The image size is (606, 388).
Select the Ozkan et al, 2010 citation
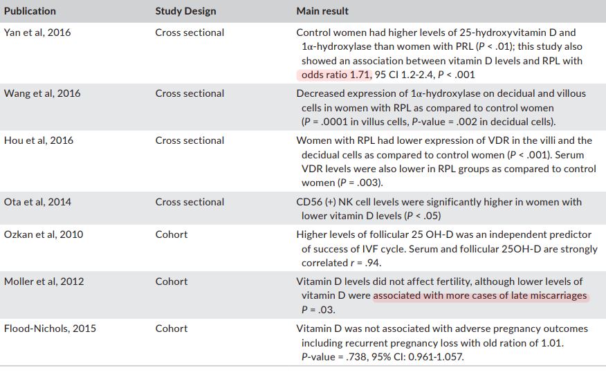pos(43,234)
